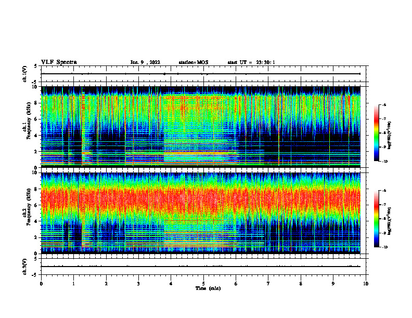This screenshot has width=412, height=318.
Task: Click time-axis tick label '5' above Time label
Action: tap(203, 284)
